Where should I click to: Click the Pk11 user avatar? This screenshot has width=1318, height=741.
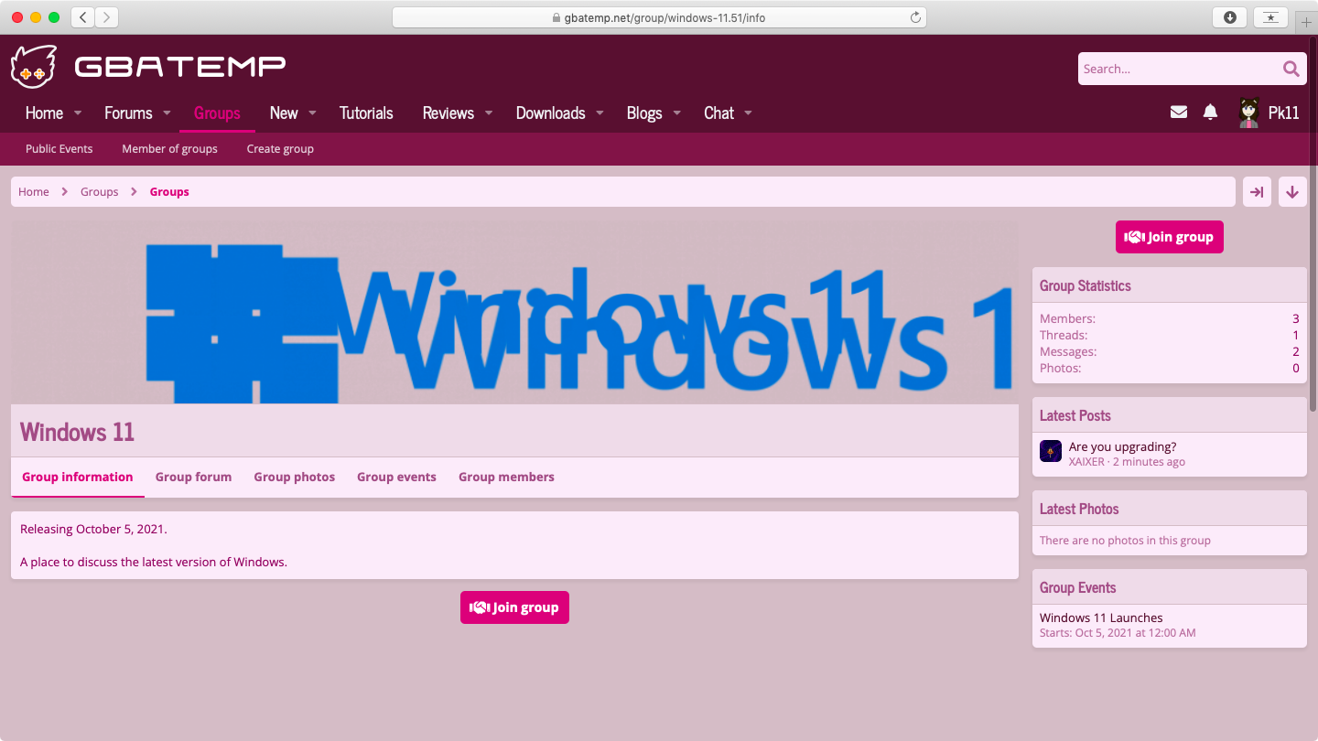(1248, 113)
